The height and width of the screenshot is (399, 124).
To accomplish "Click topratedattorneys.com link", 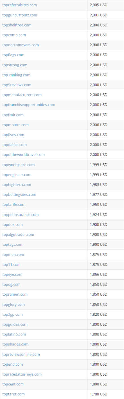I will pos(22,374).
